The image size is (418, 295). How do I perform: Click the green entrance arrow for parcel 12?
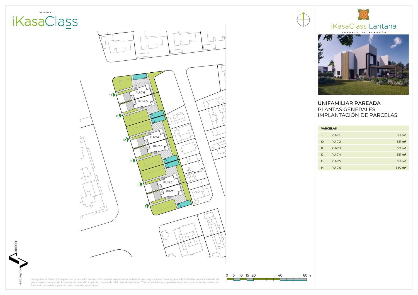128,139
